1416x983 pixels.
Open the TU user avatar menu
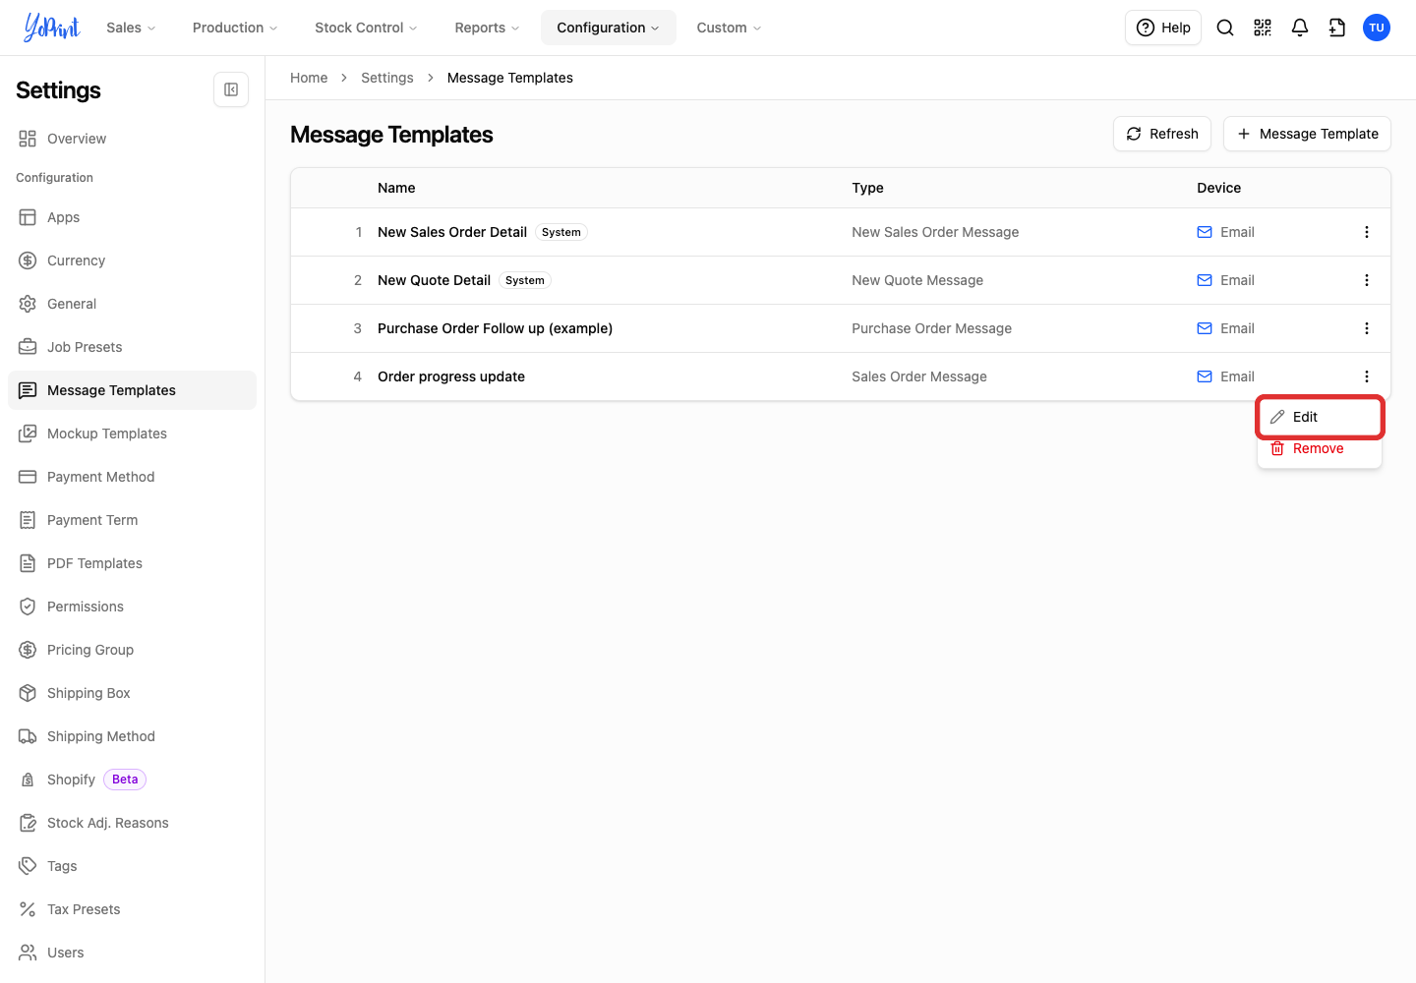pyautogui.click(x=1377, y=28)
